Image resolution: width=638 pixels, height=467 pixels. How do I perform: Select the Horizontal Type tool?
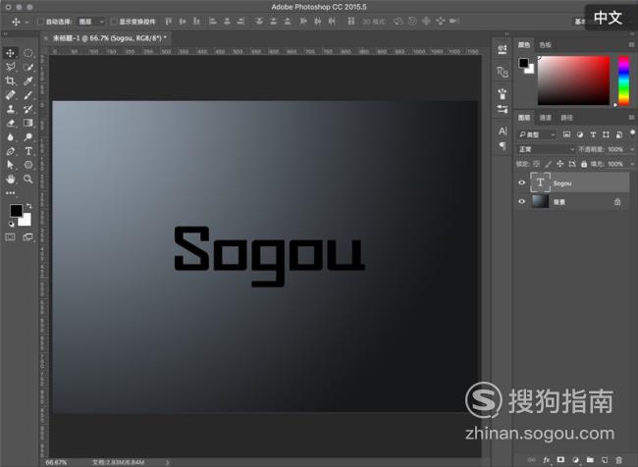(x=27, y=151)
